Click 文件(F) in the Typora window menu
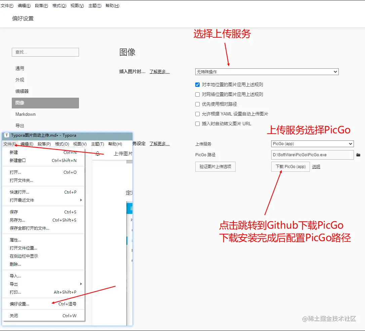Screen dimensions: 365x331 (10, 144)
